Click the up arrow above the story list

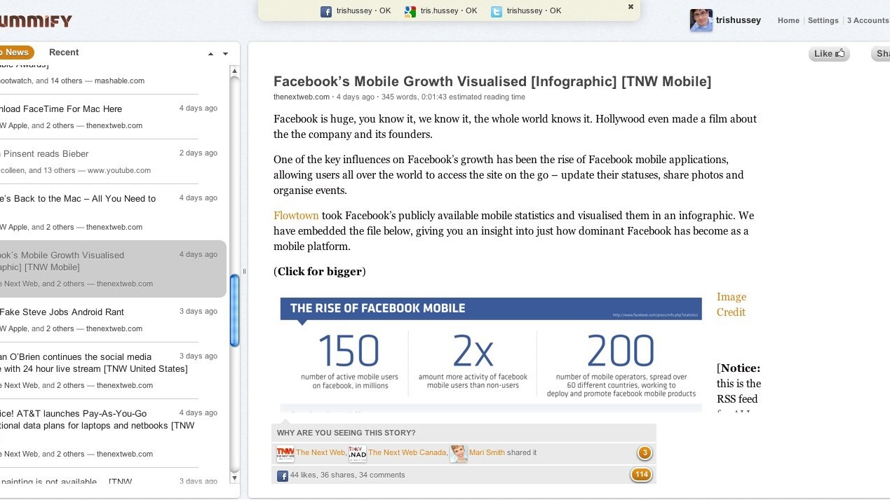point(211,54)
